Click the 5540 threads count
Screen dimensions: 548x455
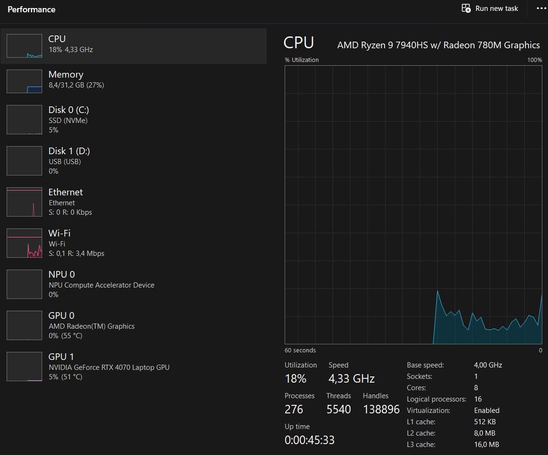pyautogui.click(x=339, y=409)
